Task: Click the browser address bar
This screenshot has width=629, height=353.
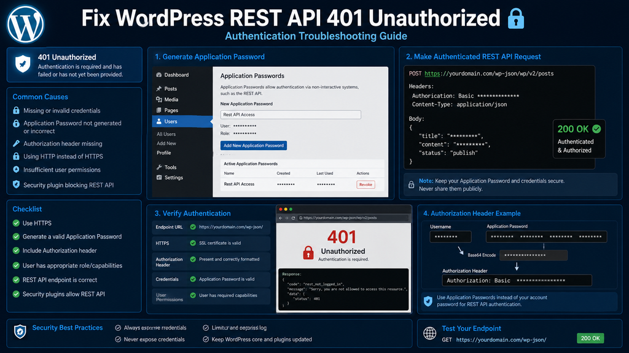Action: (x=353, y=218)
